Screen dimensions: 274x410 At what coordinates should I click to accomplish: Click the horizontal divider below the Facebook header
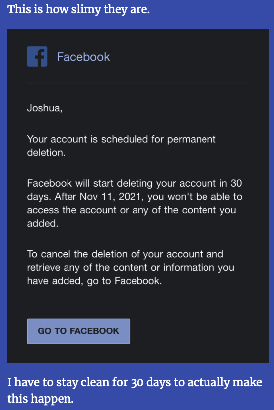coord(138,83)
